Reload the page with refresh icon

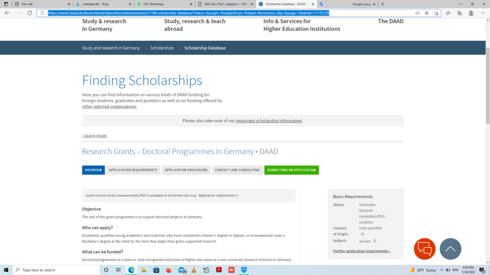tap(29, 13)
